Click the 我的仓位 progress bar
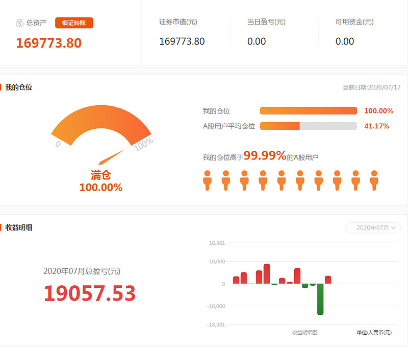The height and width of the screenshot is (347, 408). tap(309, 110)
